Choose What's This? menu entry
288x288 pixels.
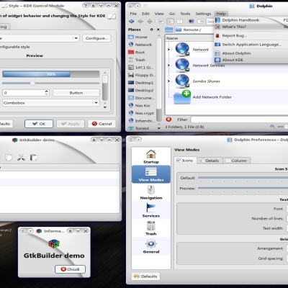251,27
